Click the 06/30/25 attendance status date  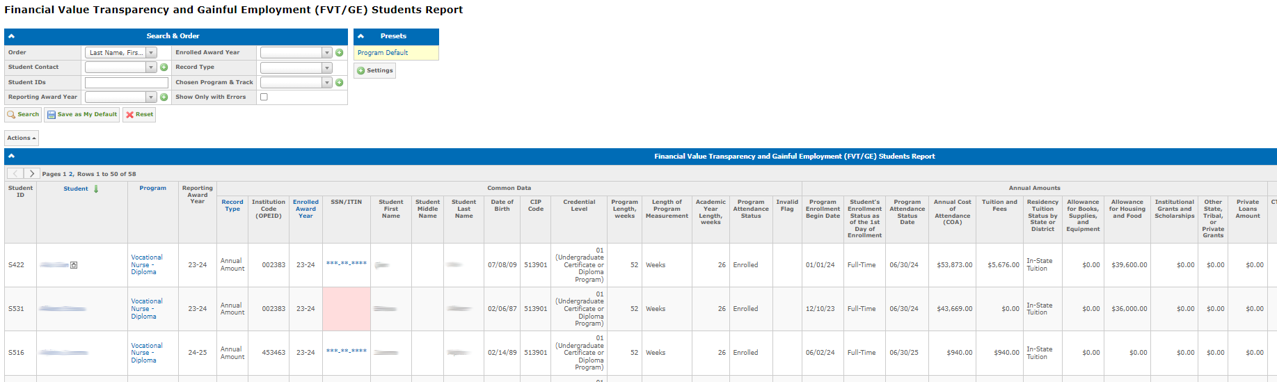coord(904,353)
